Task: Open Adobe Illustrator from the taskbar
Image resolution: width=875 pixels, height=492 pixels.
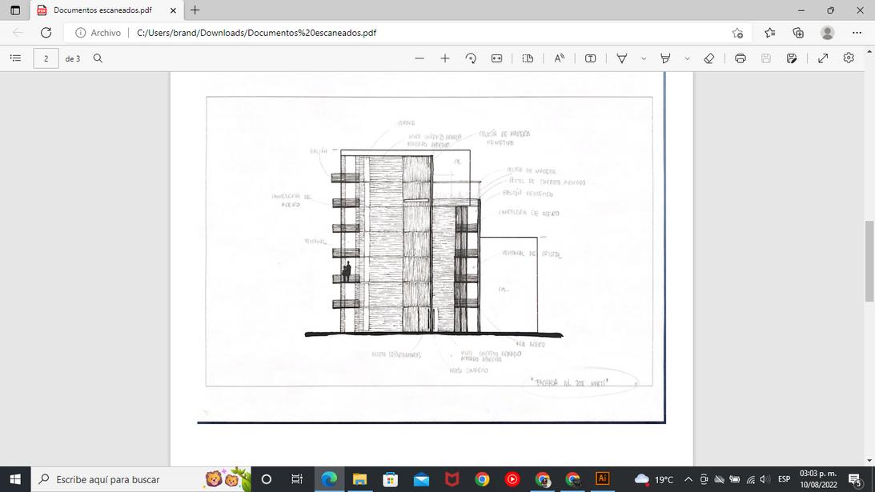Action: [602, 479]
